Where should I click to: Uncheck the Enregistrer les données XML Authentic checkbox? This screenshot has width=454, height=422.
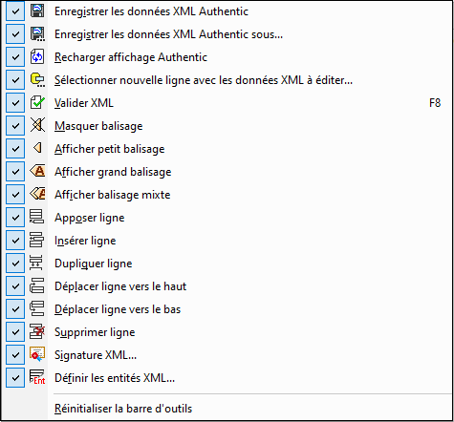[15, 11]
